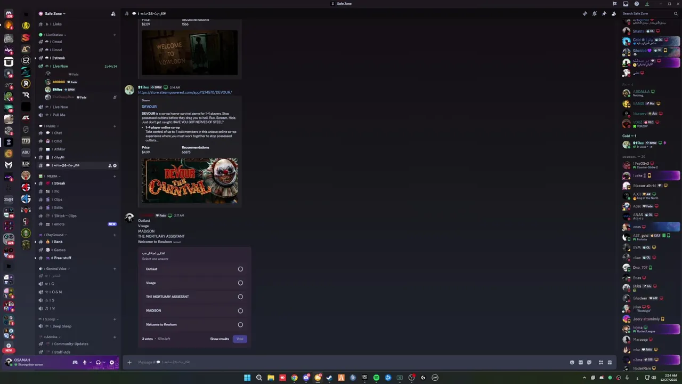Open the DEVOUR Steam store link
682x384 pixels.
(x=185, y=92)
